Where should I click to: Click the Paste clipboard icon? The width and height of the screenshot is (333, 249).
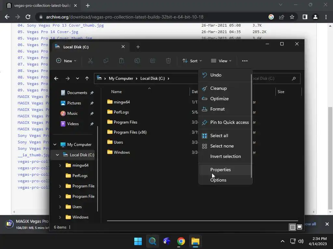click(x=122, y=61)
